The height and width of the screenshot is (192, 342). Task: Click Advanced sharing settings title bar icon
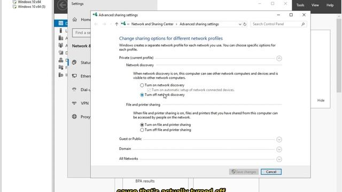click(95, 15)
